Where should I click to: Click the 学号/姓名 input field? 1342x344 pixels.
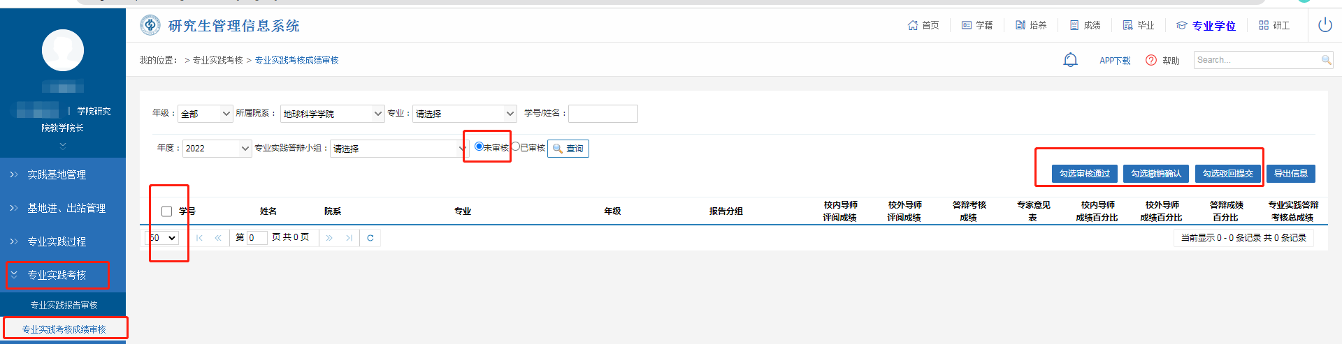point(603,114)
